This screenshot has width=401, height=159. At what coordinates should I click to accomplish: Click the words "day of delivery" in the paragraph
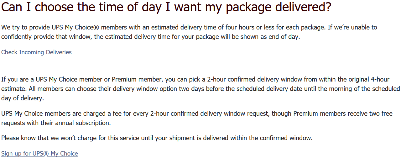22,98
